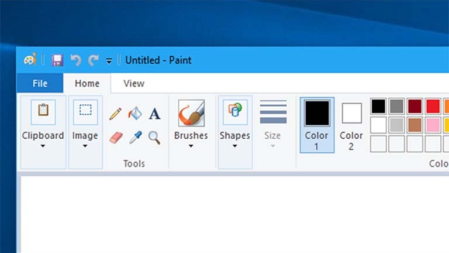Select the Color picker eyedropper tool
This screenshot has height=253, width=449.
pyautogui.click(x=136, y=138)
